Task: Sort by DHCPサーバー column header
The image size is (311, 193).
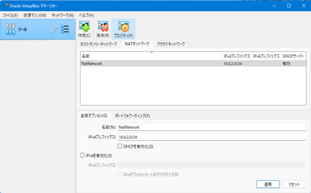Action: click(293, 56)
